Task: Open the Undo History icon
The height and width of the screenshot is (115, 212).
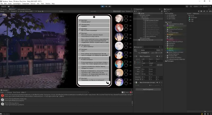Action: [187, 6]
